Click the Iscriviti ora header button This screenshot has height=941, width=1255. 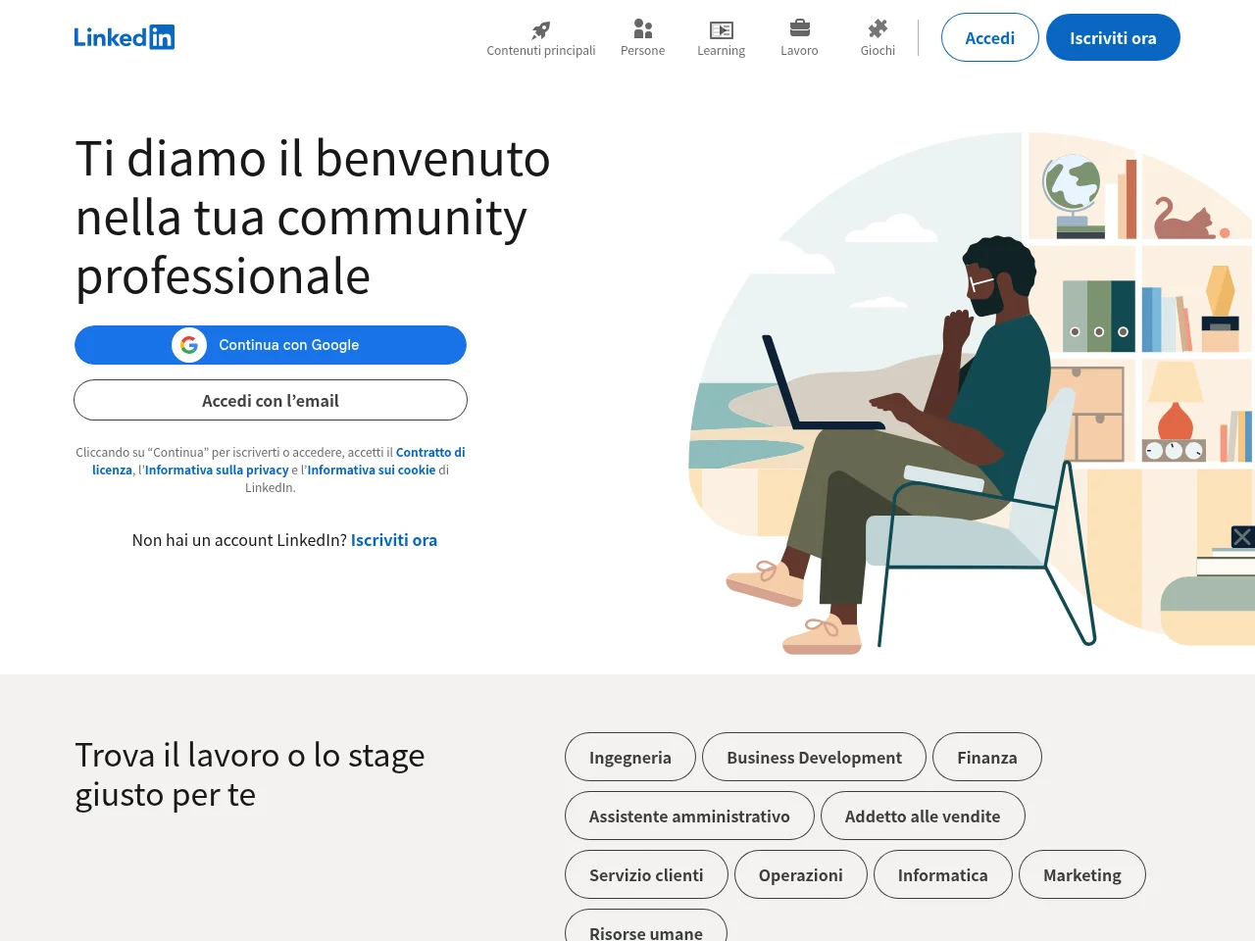click(1113, 37)
